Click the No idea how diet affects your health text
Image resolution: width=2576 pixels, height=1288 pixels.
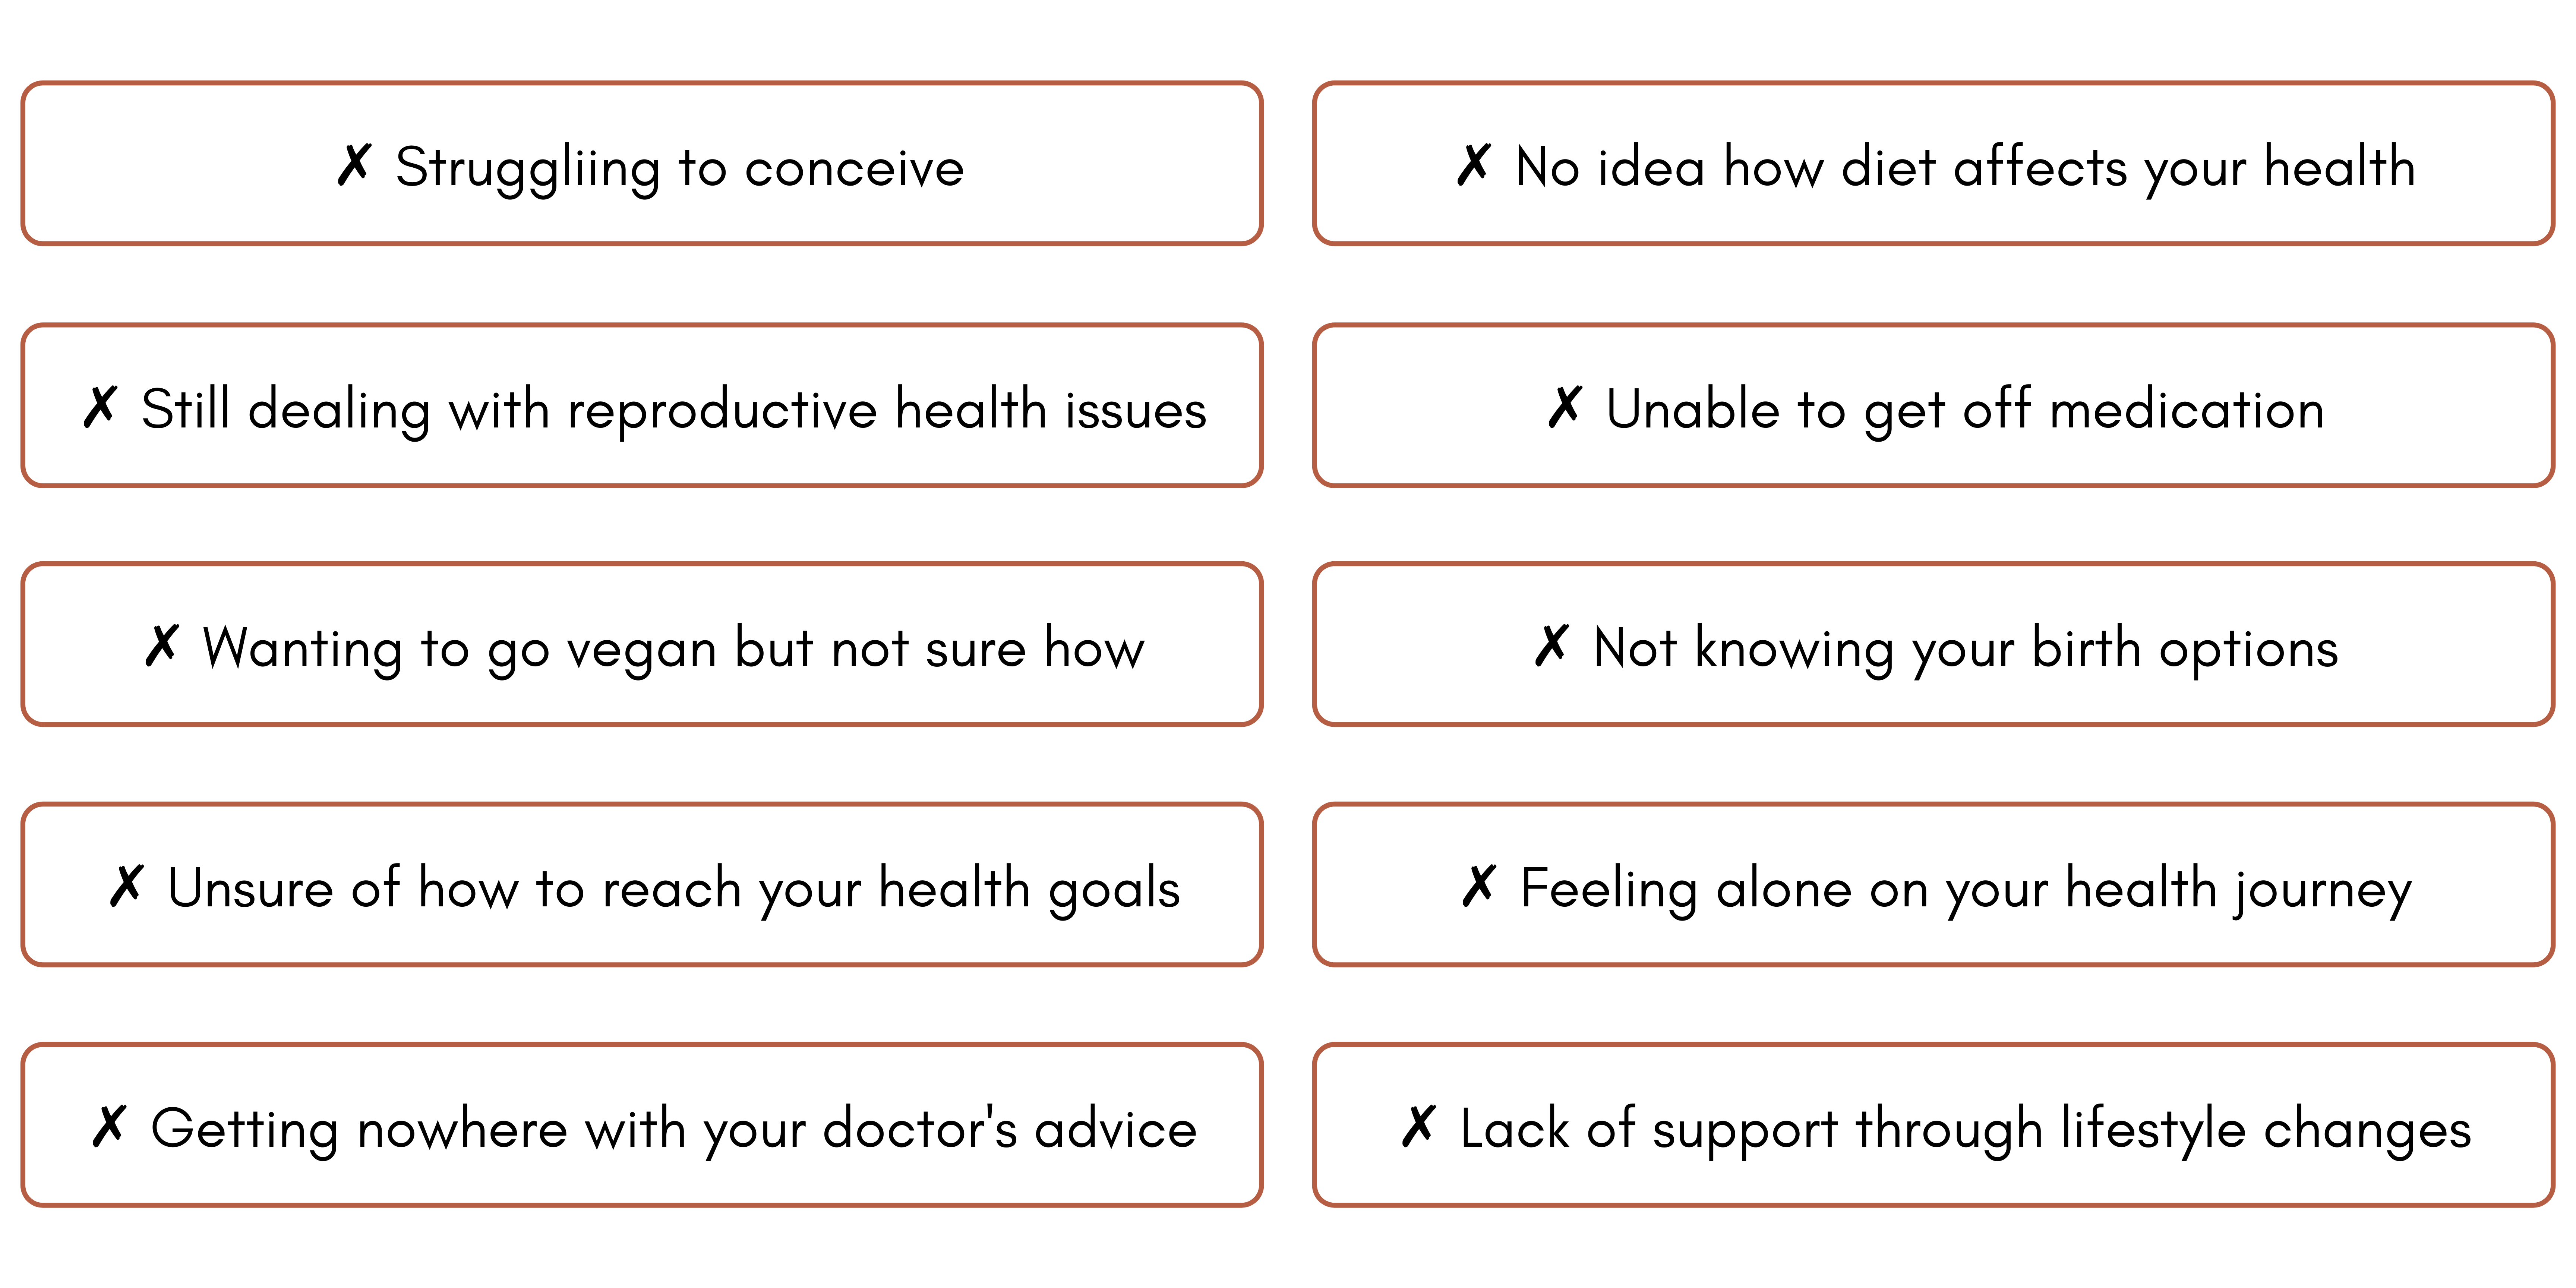[1965, 168]
